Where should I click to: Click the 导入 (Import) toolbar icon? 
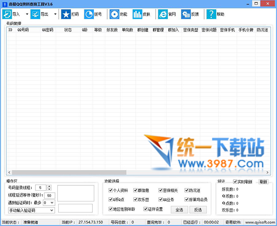(x=8, y=14)
